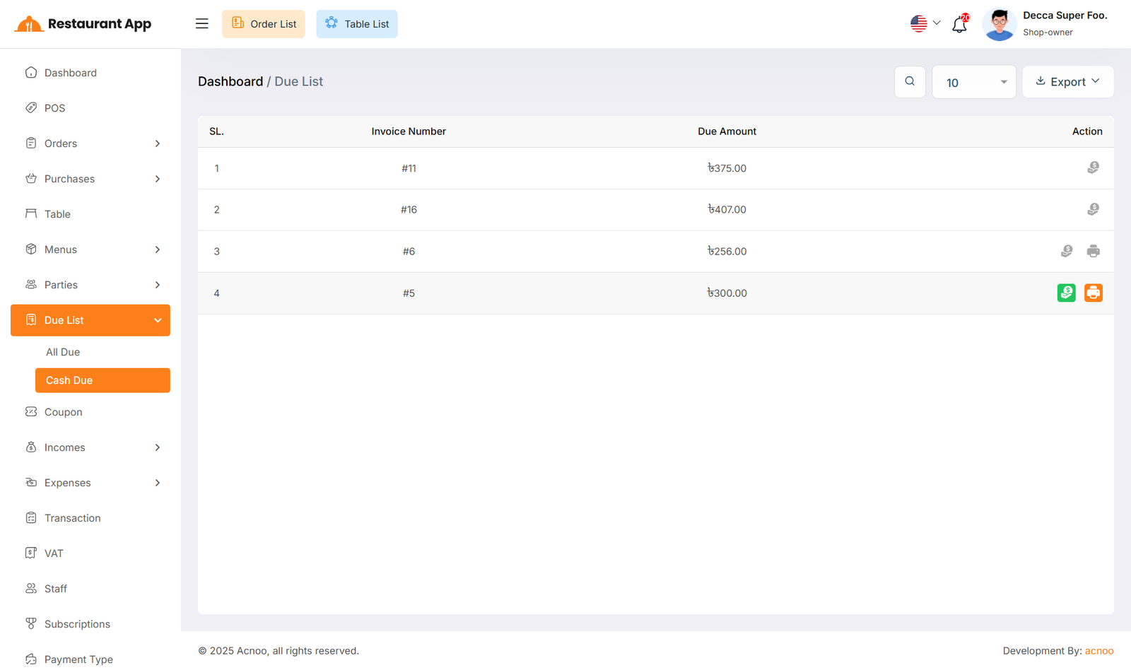Click the Table List button
1131x670 pixels.
(x=357, y=24)
